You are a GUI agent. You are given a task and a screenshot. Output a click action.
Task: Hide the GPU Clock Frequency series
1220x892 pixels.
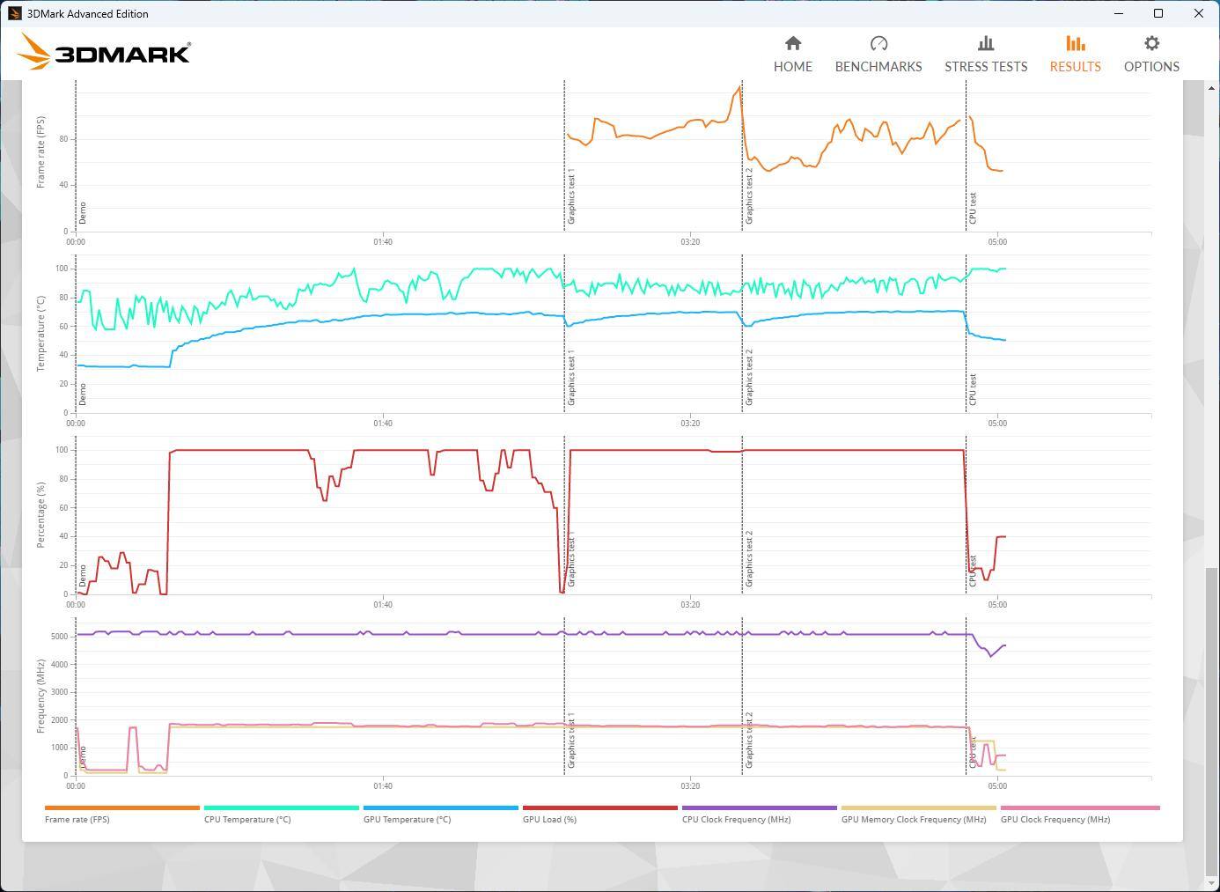(1055, 819)
